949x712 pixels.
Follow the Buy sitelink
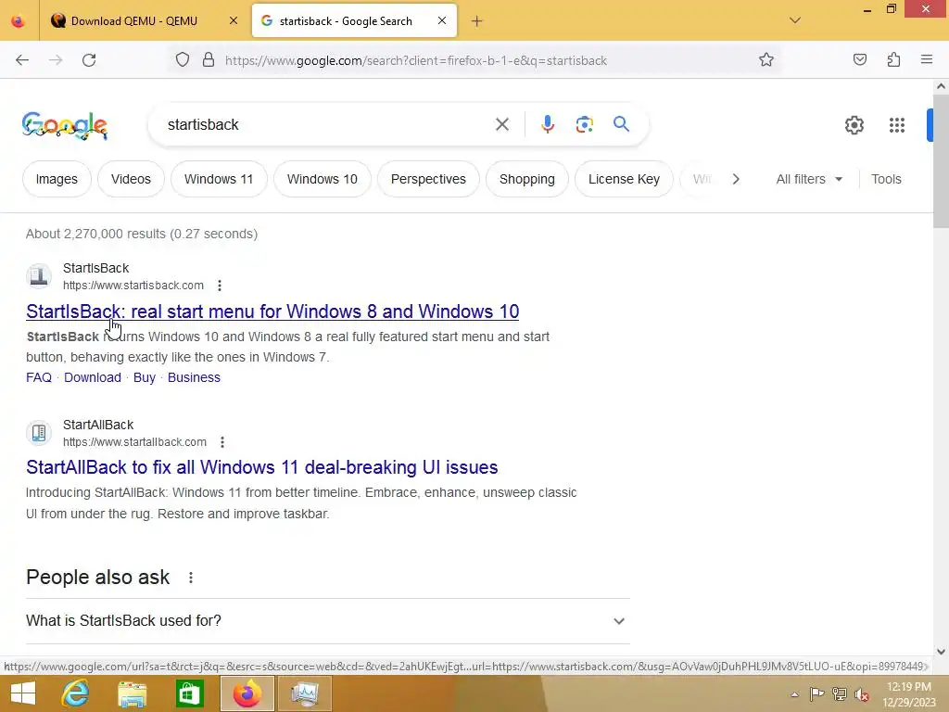click(x=144, y=378)
